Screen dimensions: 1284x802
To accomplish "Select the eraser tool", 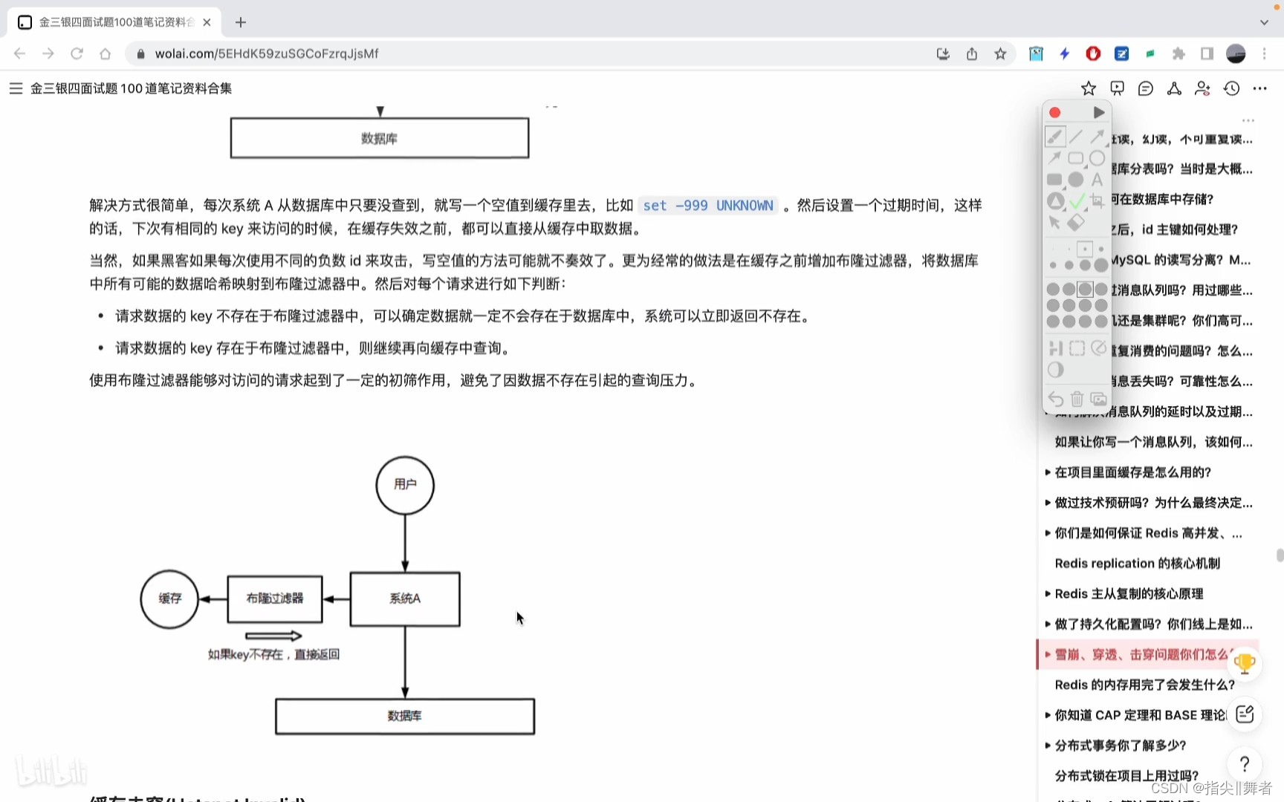I will (1076, 223).
